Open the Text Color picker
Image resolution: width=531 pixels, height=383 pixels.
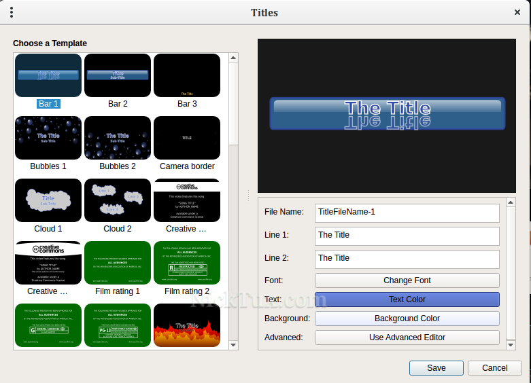pos(407,299)
